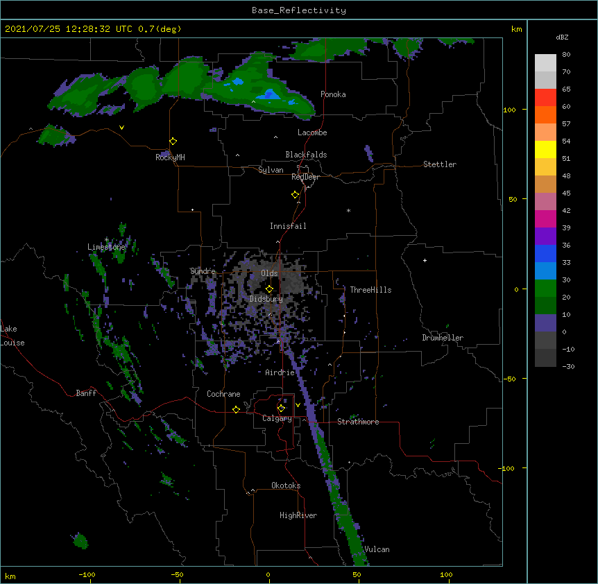Image resolution: width=598 pixels, height=584 pixels.
Task: Click the km unit label at bottom left
Action: coord(10,576)
